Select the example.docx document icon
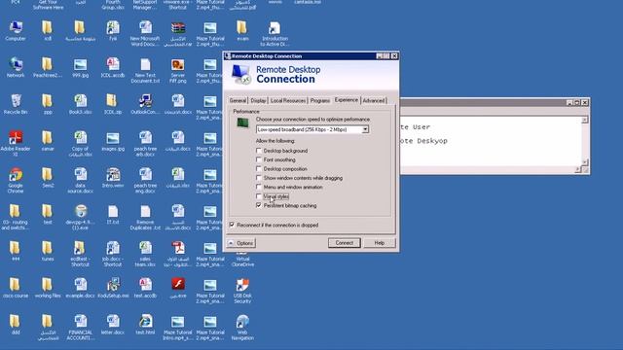This screenshot has width=623, height=350. [x=80, y=288]
